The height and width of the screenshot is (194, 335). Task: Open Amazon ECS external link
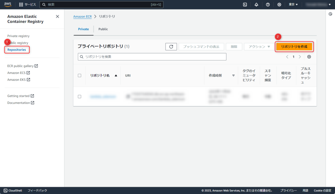tap(19, 73)
